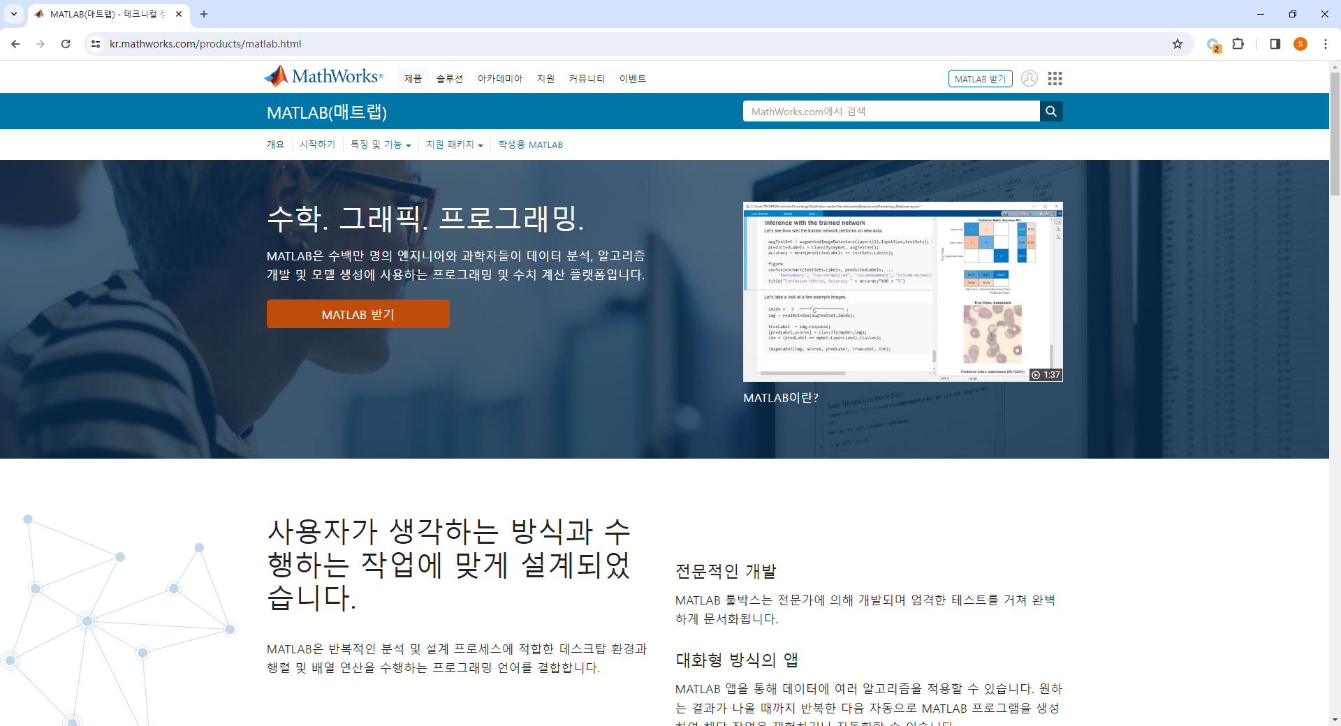1341x726 pixels.
Task: Expand the tab search dropdown arrow
Action: coord(13,14)
